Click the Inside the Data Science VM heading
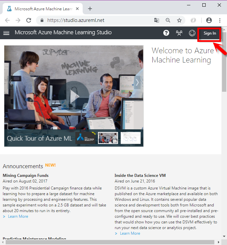This screenshot has height=245, width=227. pos(140,176)
